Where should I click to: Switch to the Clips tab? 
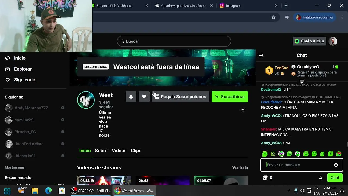pyautogui.click(x=136, y=151)
